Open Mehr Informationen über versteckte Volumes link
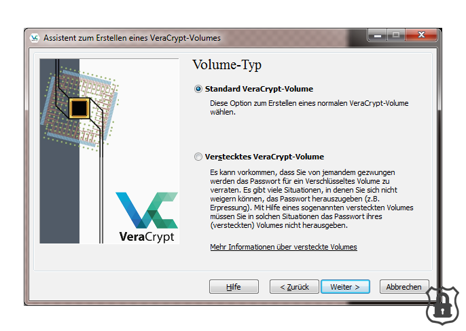Image resolution: width=466 pixels, height=331 pixels. pyautogui.click(x=283, y=247)
